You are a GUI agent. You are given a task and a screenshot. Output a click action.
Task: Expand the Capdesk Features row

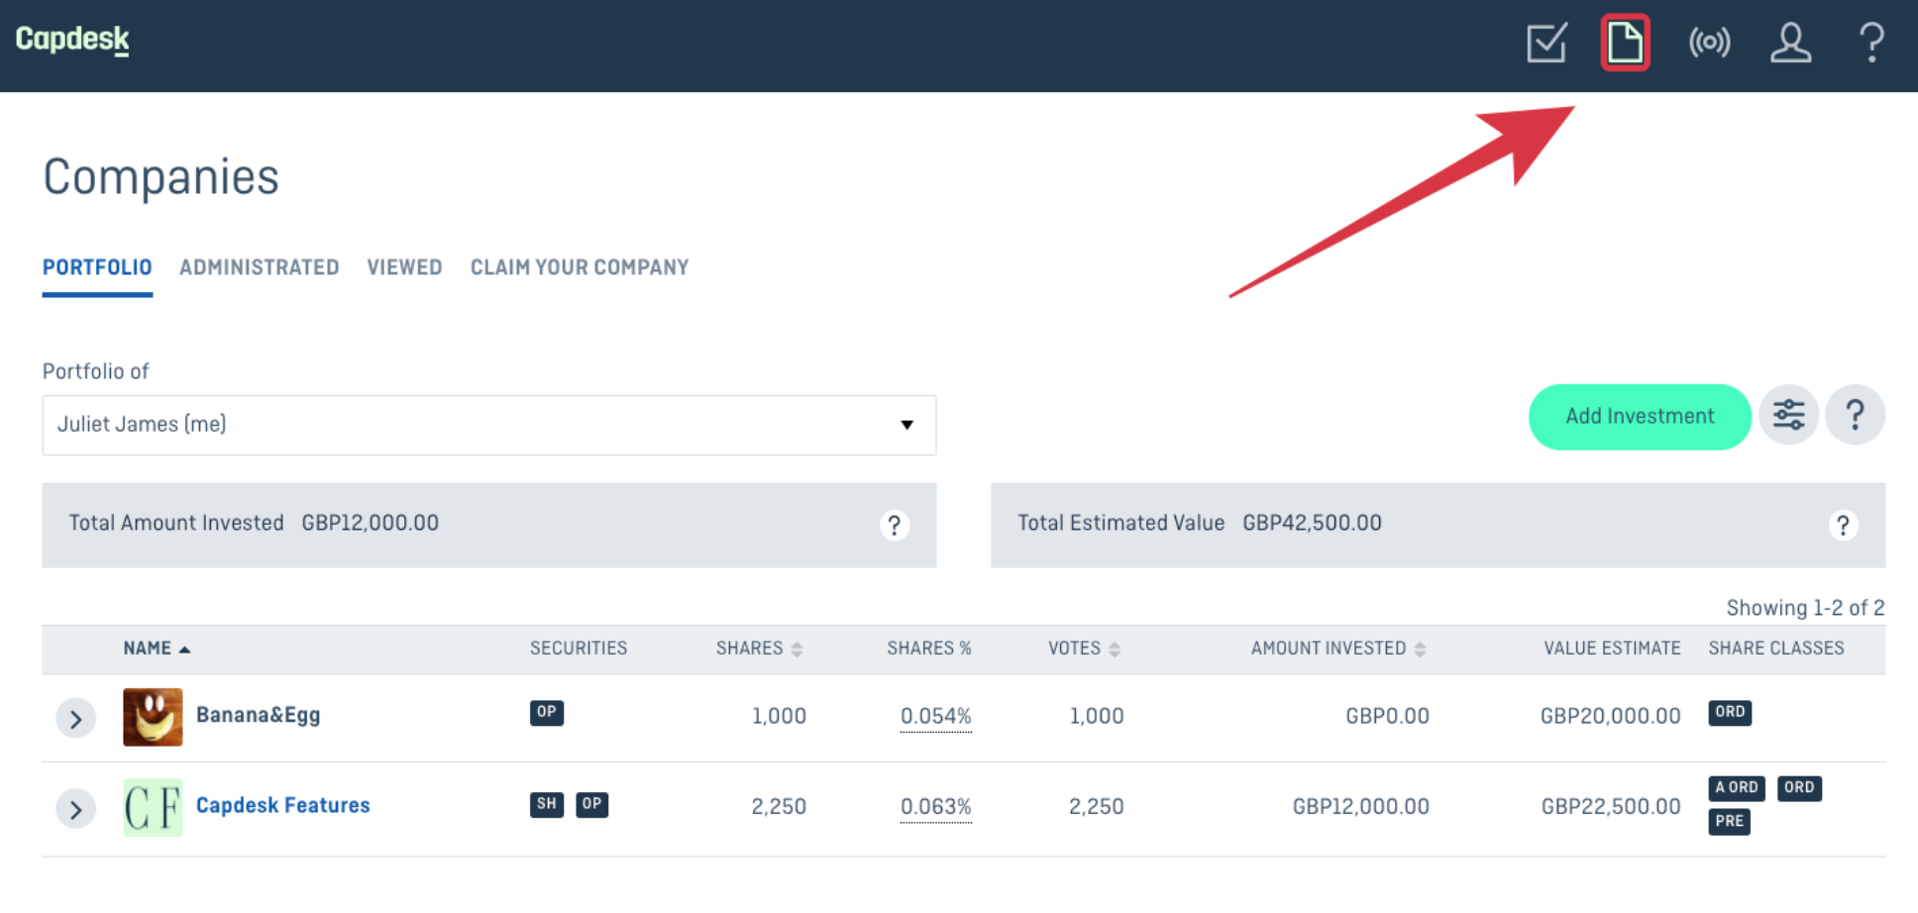(75, 809)
